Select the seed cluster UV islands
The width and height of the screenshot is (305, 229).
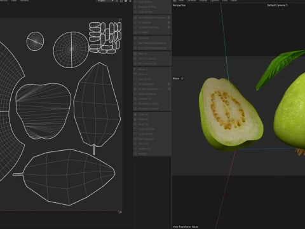click(x=105, y=38)
